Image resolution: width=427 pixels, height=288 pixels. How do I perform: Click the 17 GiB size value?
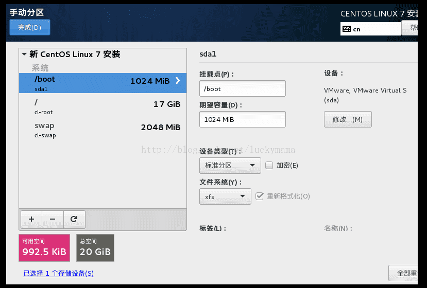pos(167,104)
